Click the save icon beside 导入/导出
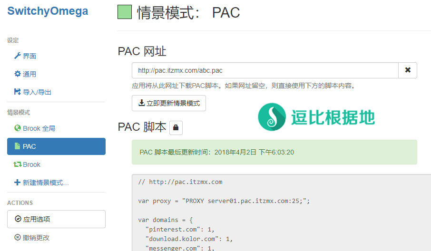Screen dimensions: 431x251 pyautogui.click(x=18, y=92)
